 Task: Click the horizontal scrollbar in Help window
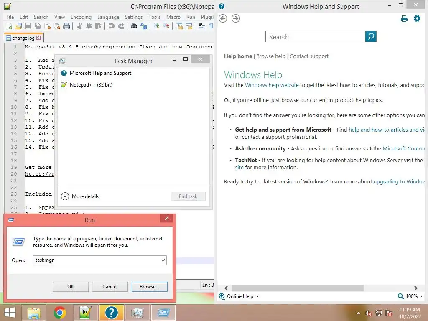tap(298, 288)
